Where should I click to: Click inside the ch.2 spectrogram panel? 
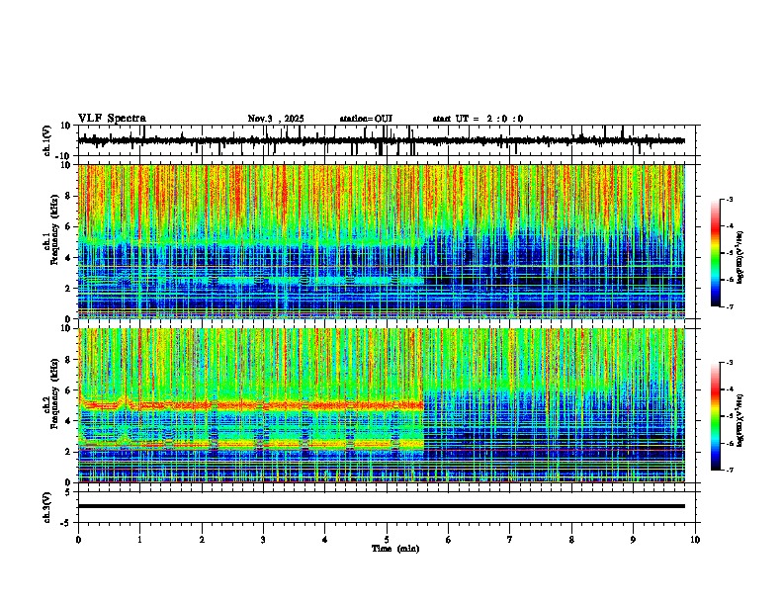(381, 405)
